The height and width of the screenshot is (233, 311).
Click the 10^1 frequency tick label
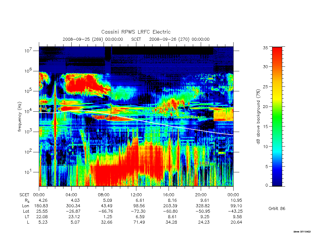point(28,172)
